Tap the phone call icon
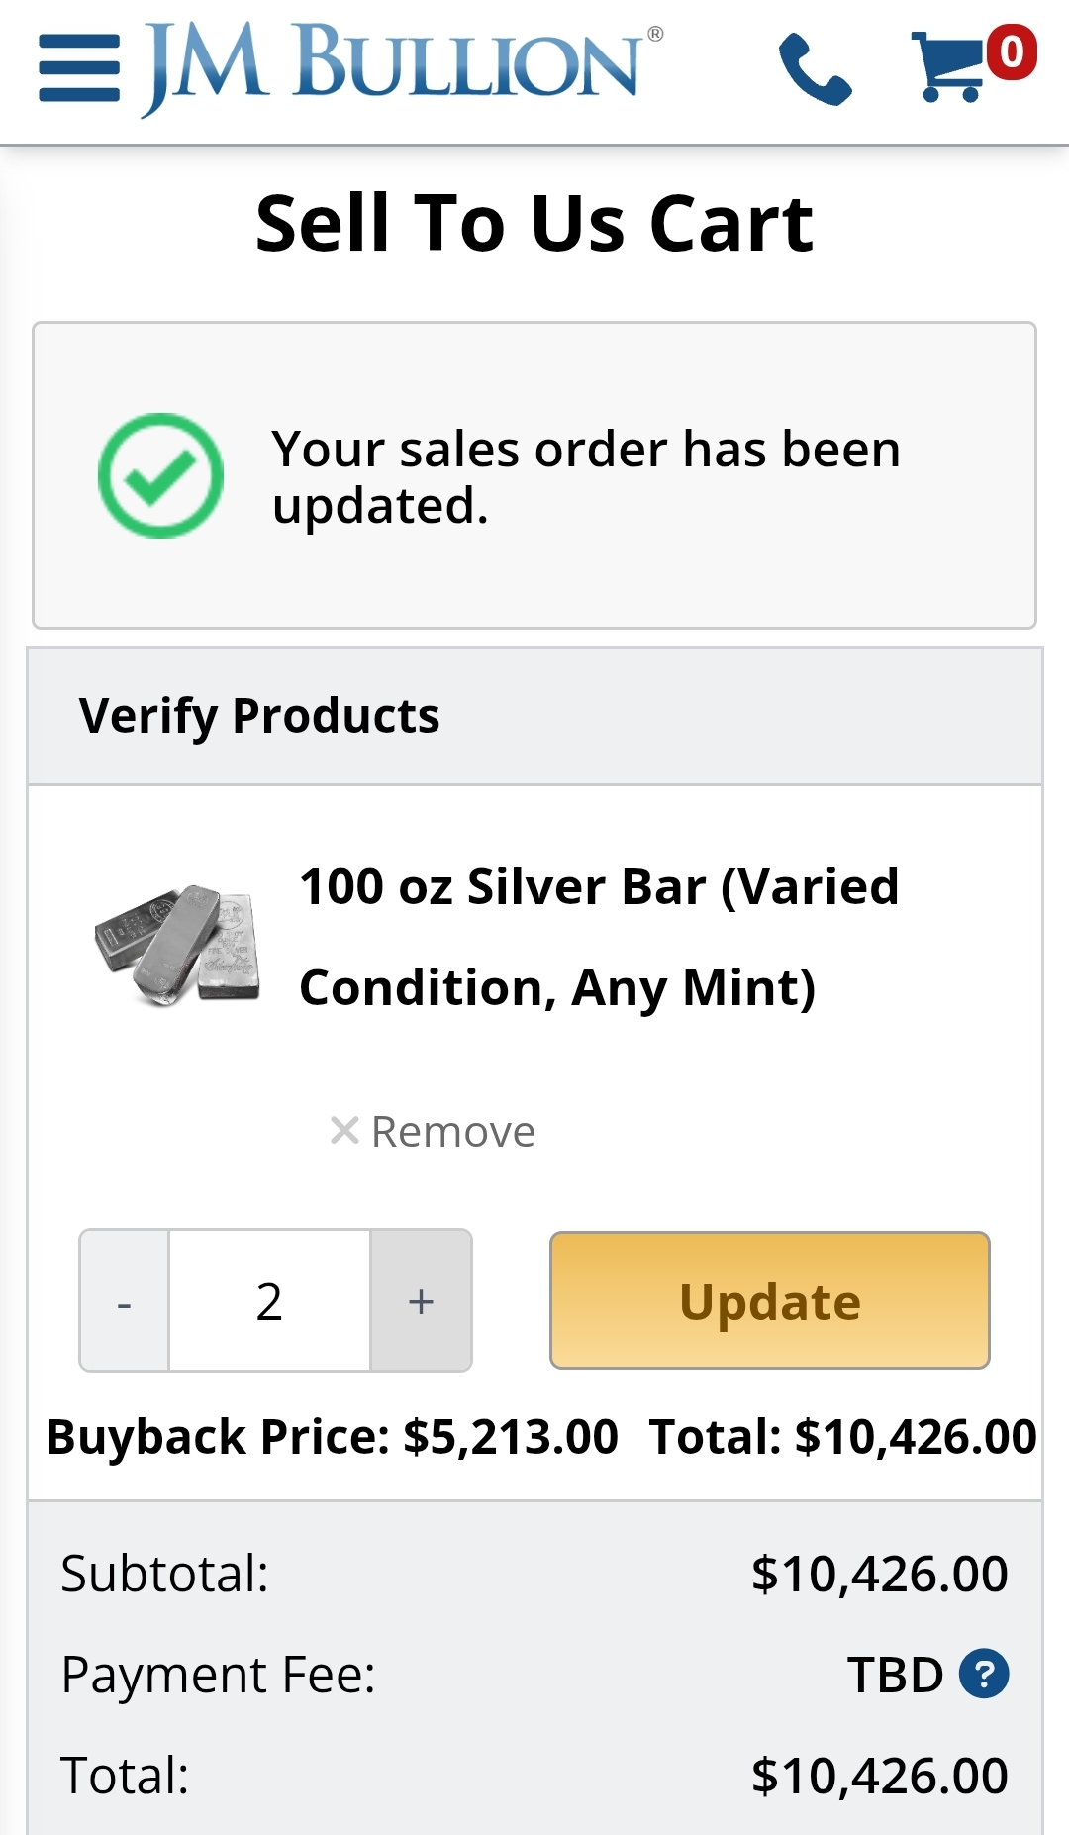Image resolution: width=1069 pixels, height=1835 pixels. click(815, 68)
